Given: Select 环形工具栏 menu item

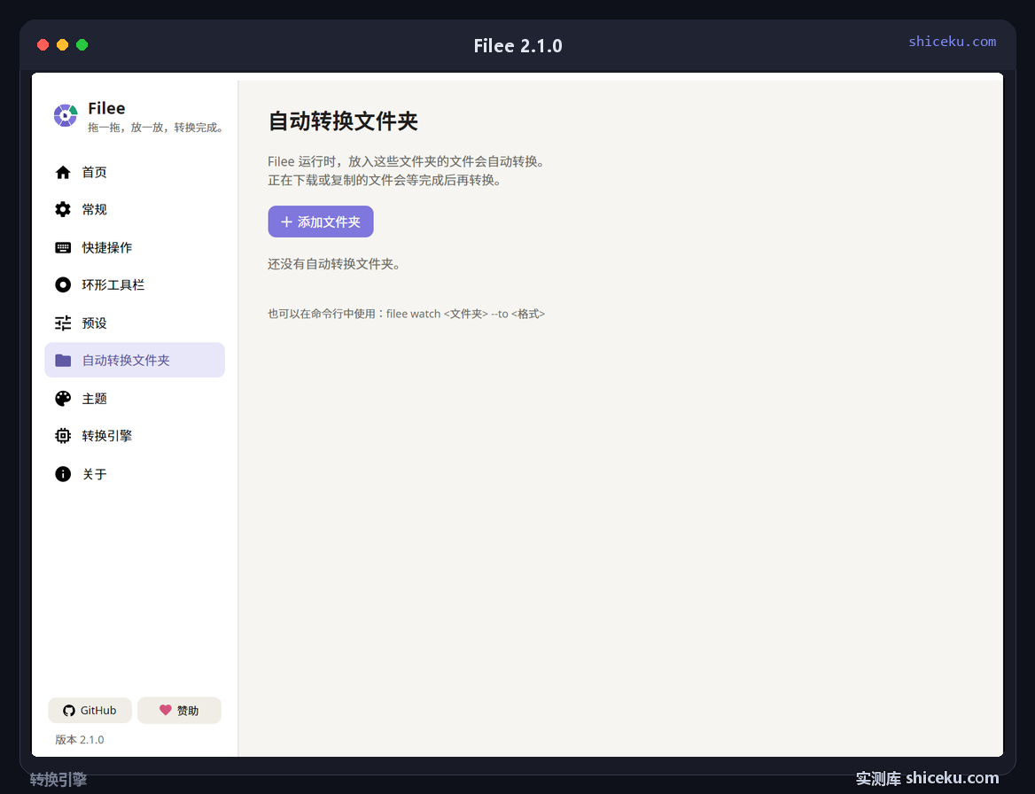Looking at the screenshot, I should tap(135, 284).
